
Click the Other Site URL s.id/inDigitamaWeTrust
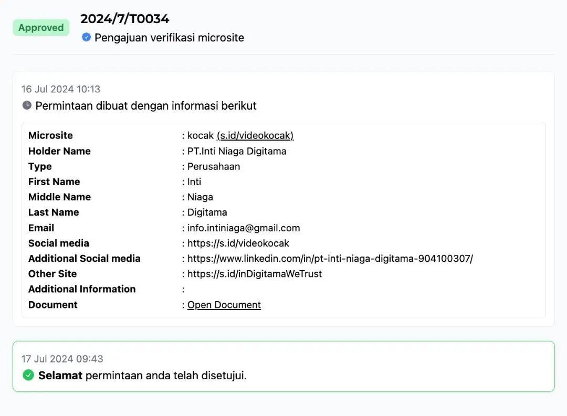[x=255, y=274]
